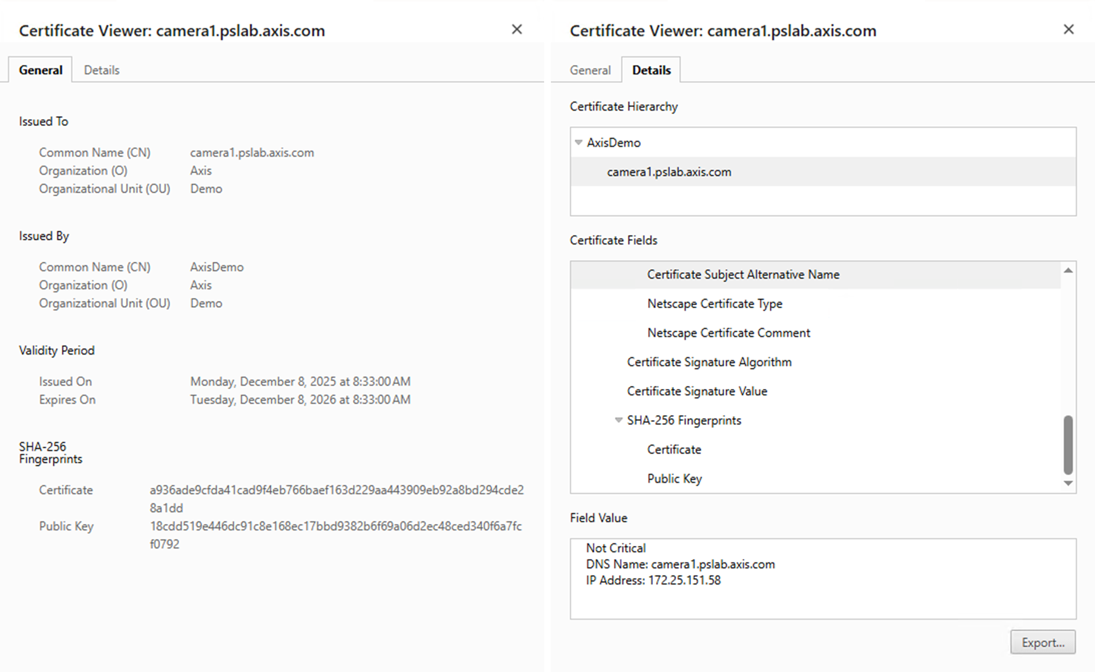The image size is (1095, 672).
Task: Close the right Certificate Viewer dialog
Action: (1068, 29)
